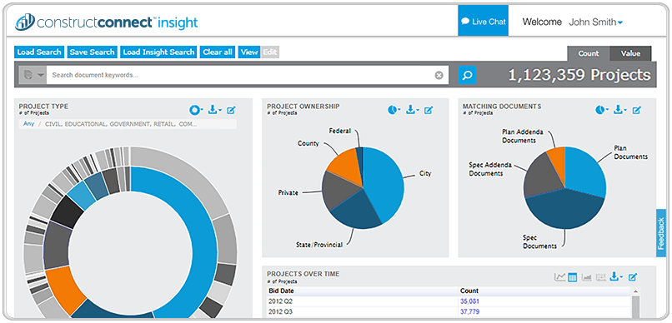Select the area chart view icon
The width and height of the screenshot is (672, 323).
pos(587,277)
